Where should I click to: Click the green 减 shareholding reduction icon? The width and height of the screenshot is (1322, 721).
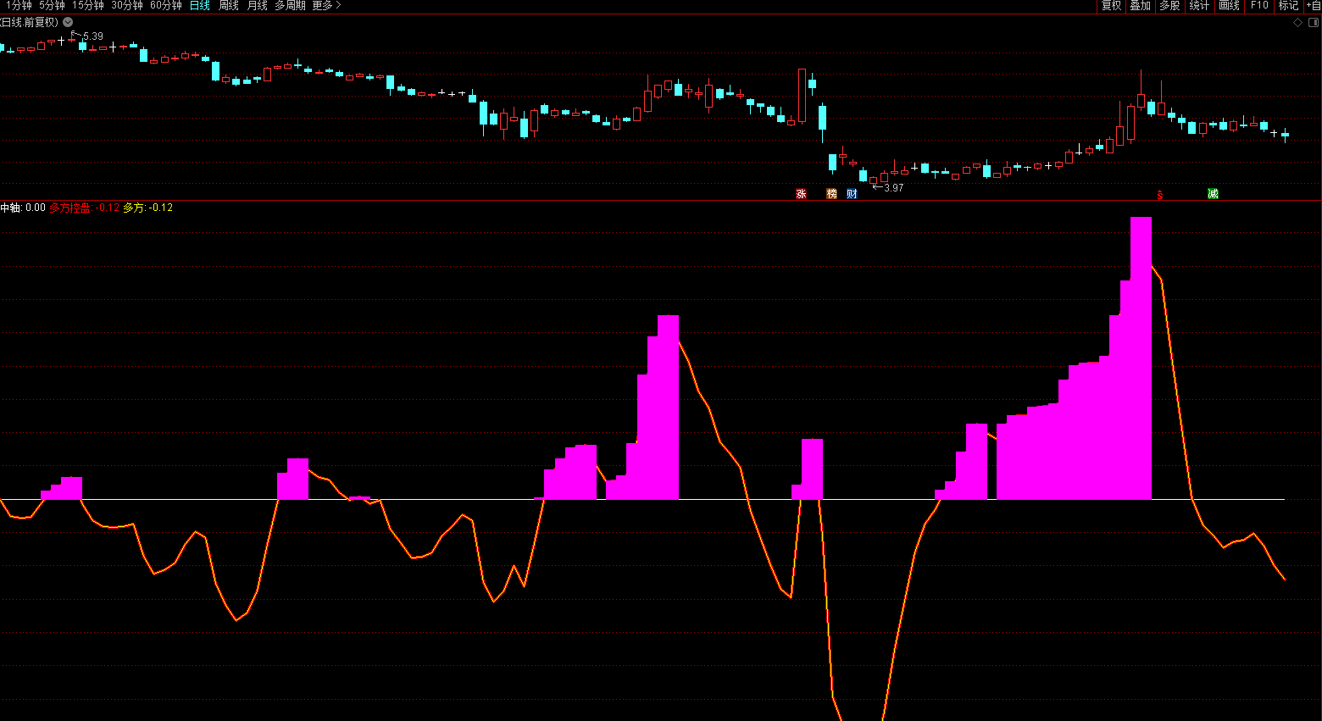(1213, 194)
